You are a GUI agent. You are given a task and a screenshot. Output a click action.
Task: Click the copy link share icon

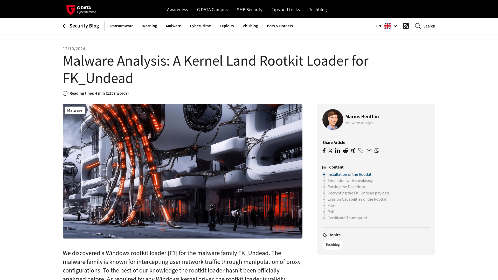361,150
